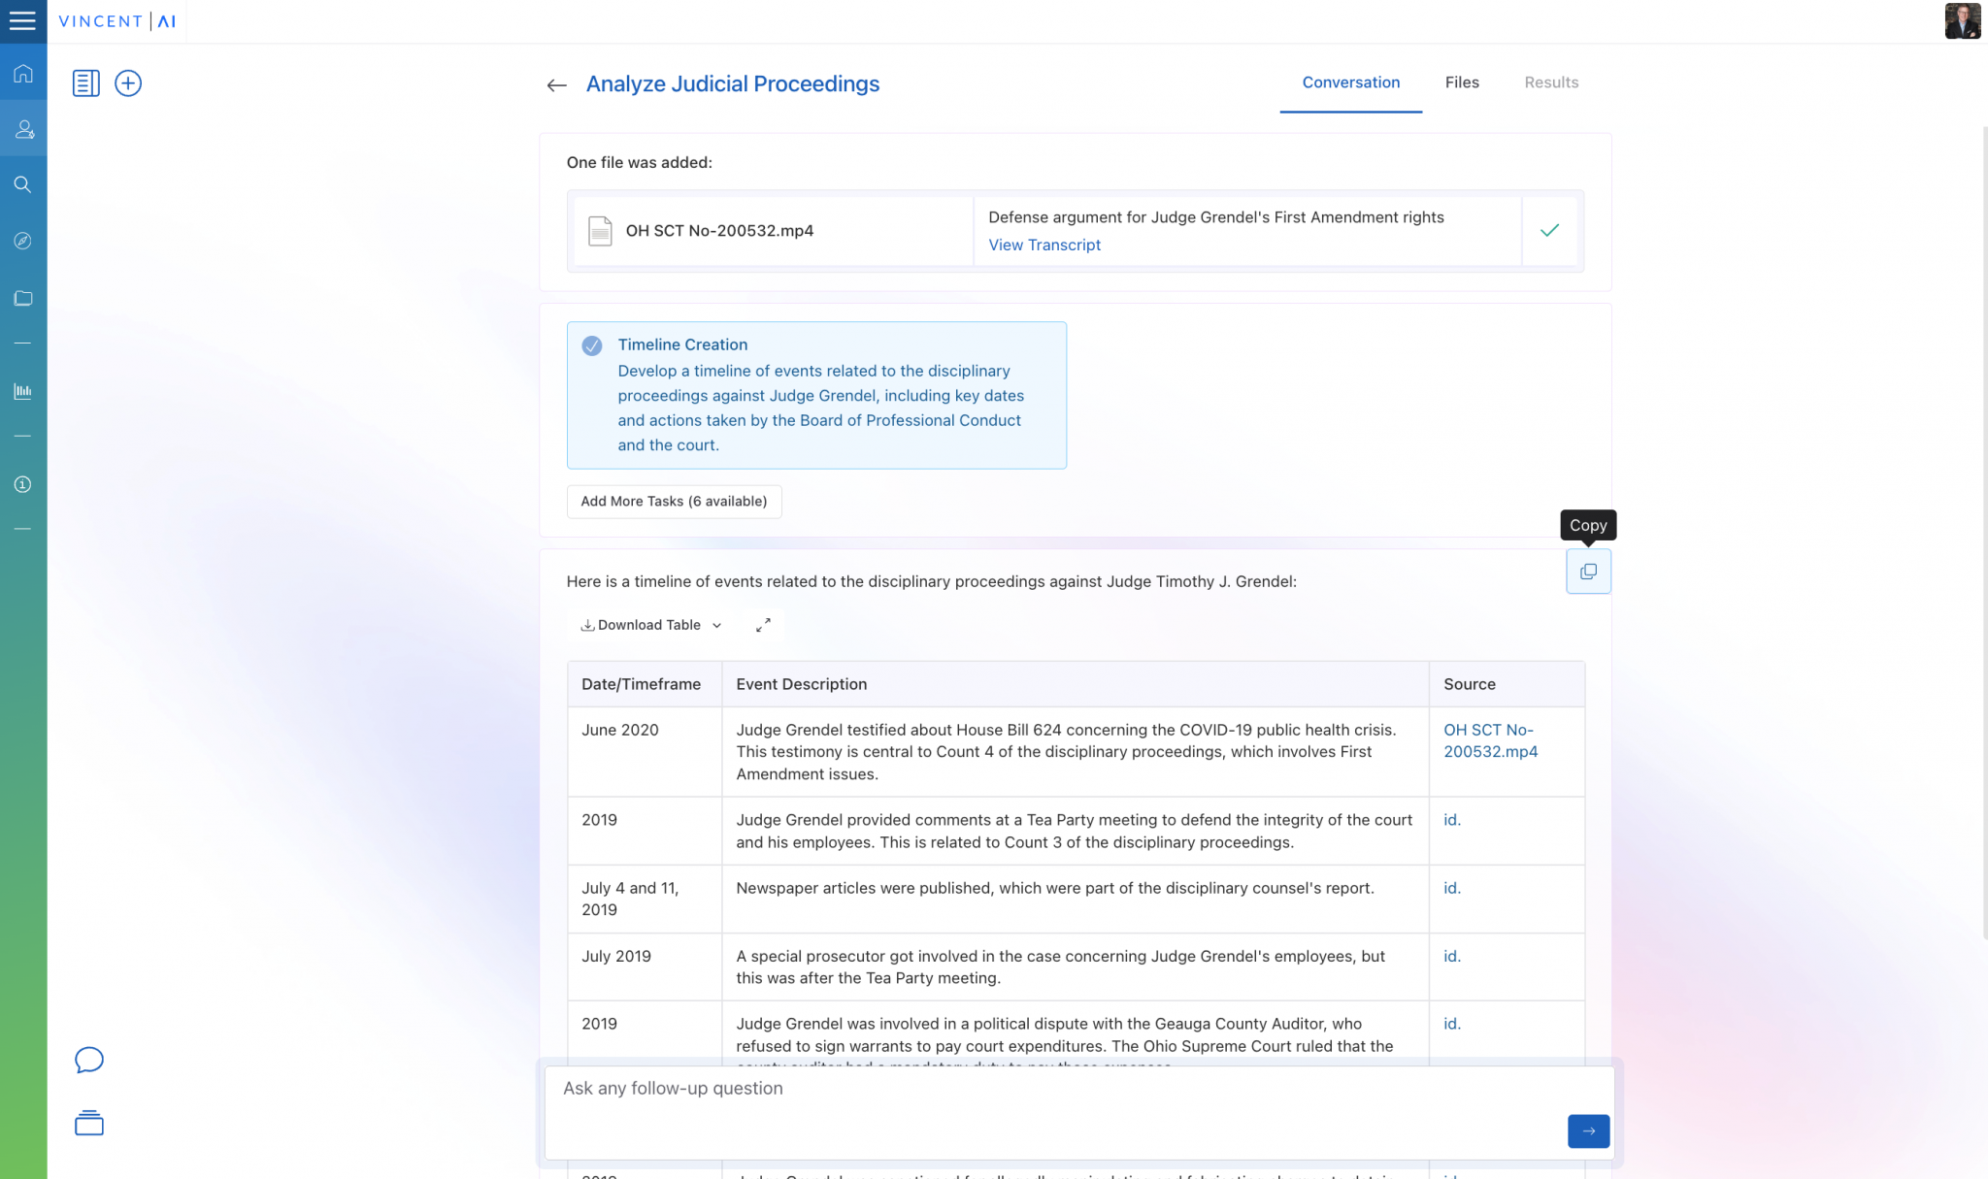Toggle the Timeline Creation task checkmark
The image size is (1988, 1179).
pyautogui.click(x=591, y=345)
